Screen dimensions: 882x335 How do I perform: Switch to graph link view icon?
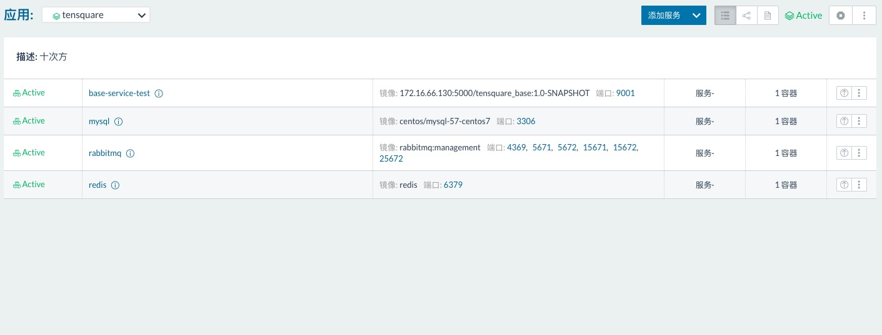click(x=746, y=16)
